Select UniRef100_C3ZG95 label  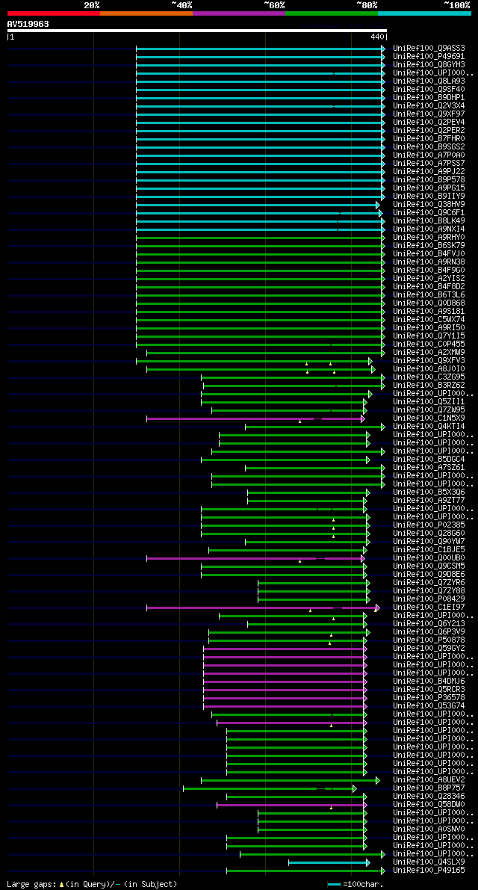[x=429, y=377]
